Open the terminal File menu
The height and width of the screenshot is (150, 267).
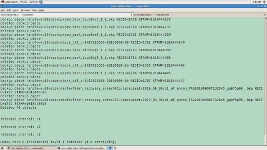[3, 10]
